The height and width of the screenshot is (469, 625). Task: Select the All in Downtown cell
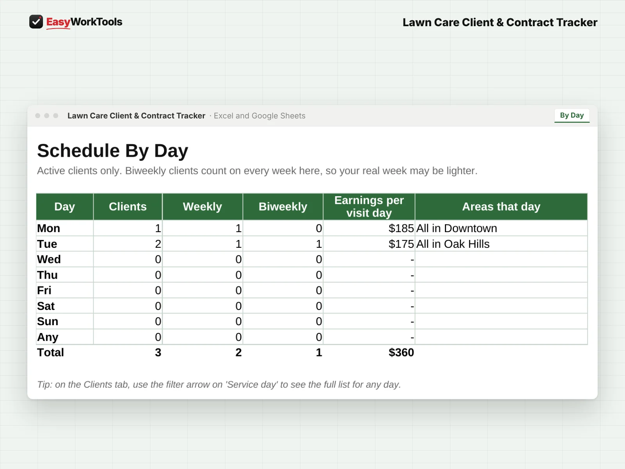coord(501,228)
